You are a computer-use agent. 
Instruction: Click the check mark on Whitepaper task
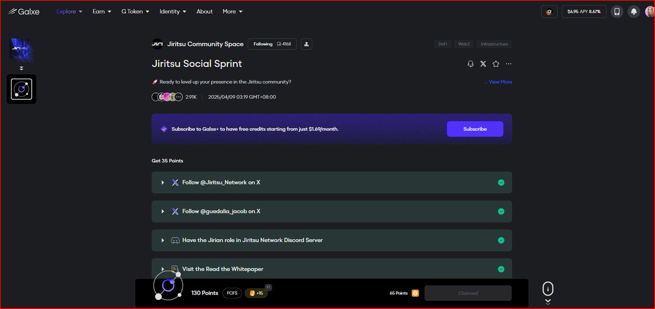tap(501, 269)
